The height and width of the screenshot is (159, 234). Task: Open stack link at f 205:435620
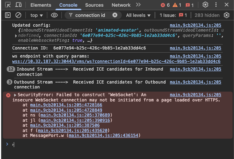pyautogui.click(x=72, y=131)
